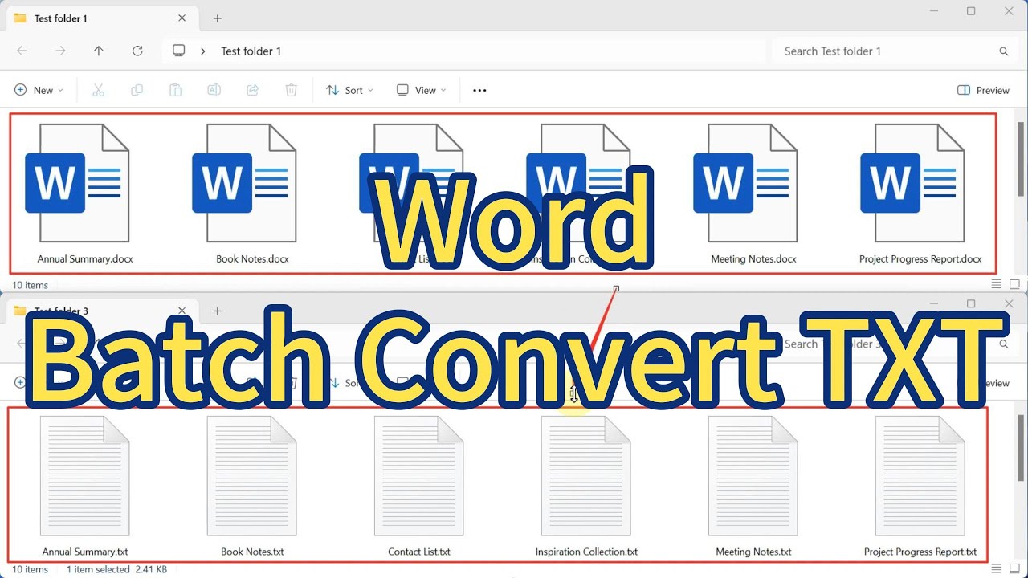The height and width of the screenshot is (578, 1028).
Task: Click the Rename icon in toolbar
Action: tap(214, 90)
